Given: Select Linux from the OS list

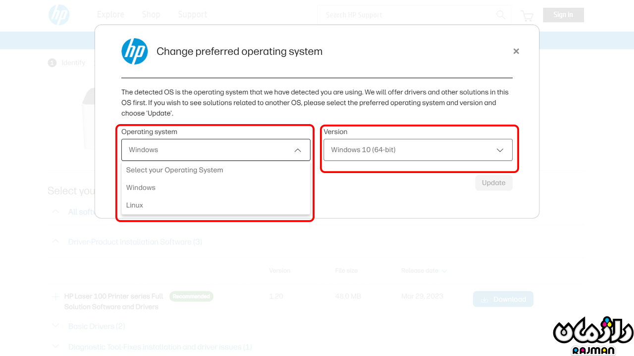Looking at the screenshot, I should click(216, 205).
